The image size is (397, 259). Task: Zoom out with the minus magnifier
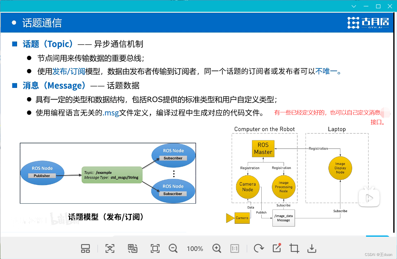click(x=173, y=248)
